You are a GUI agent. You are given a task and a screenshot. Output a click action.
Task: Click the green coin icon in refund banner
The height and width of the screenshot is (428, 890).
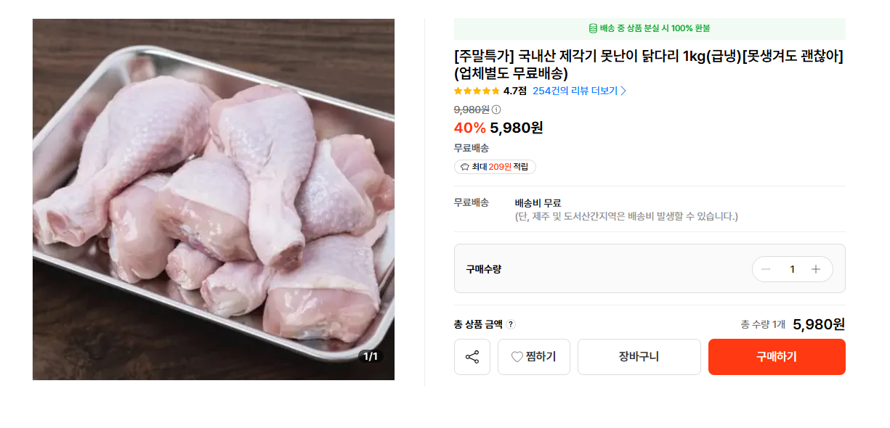(x=593, y=28)
